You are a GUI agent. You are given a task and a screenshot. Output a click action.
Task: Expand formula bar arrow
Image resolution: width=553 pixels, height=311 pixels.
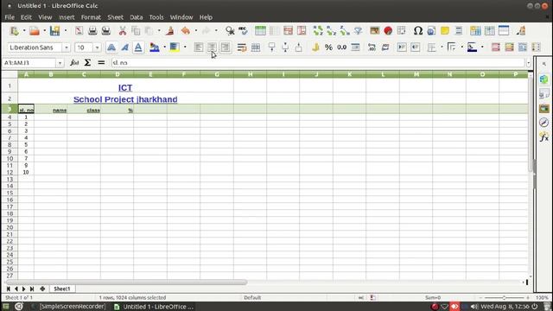coord(528,63)
